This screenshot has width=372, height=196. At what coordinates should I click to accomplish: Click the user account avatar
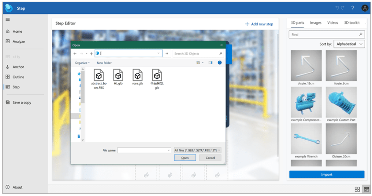[x=365, y=8]
